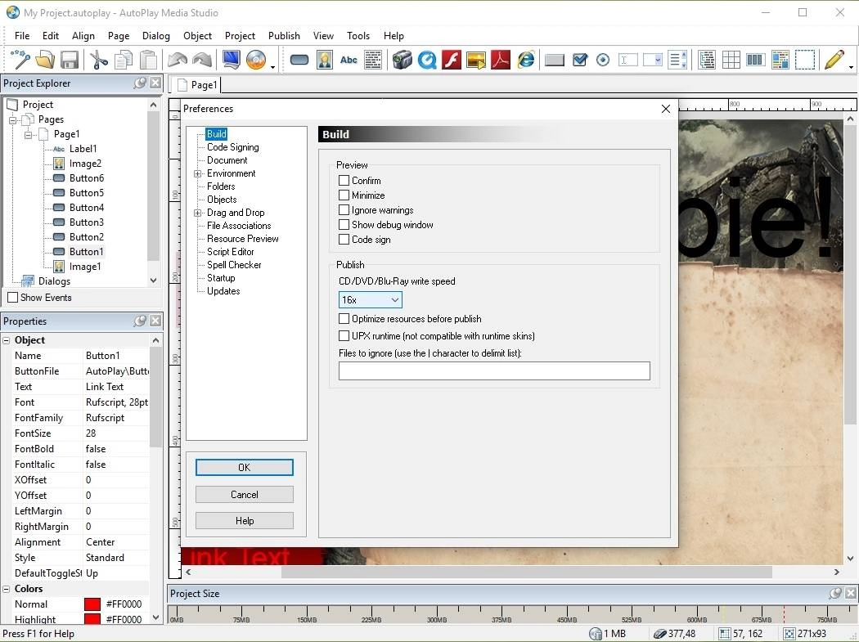
Task: Expand the Drag and Drop node
Action: tap(198, 213)
